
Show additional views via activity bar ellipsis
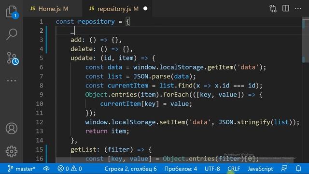tap(12, 81)
